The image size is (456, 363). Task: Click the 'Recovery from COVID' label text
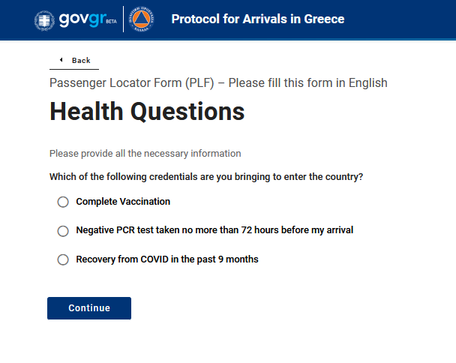(167, 259)
